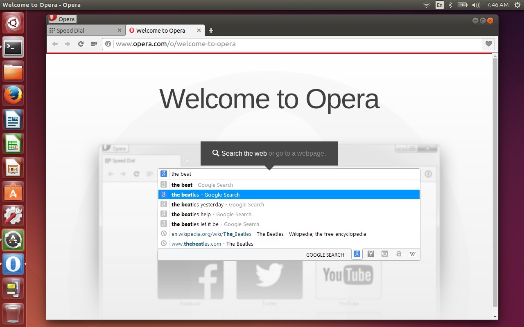The height and width of the screenshot is (327, 524).
Task: Go back with the back arrow
Action: [55, 44]
